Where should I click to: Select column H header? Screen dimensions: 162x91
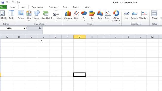[x=92, y=37]
